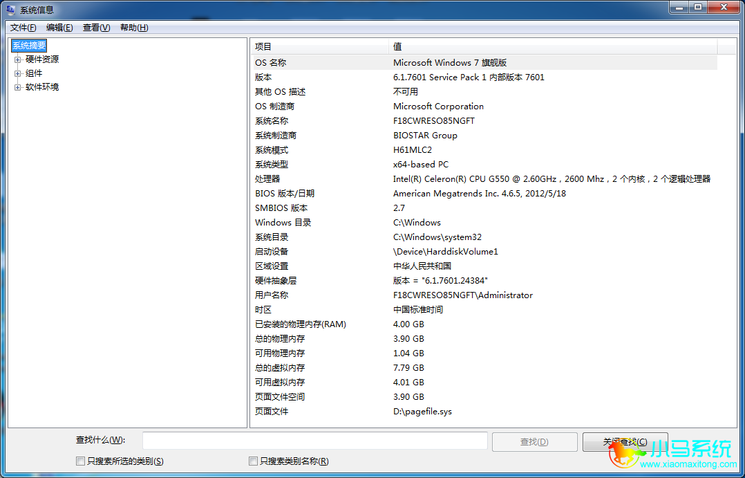Click the 中国标准时间 time zone value

(x=418, y=310)
